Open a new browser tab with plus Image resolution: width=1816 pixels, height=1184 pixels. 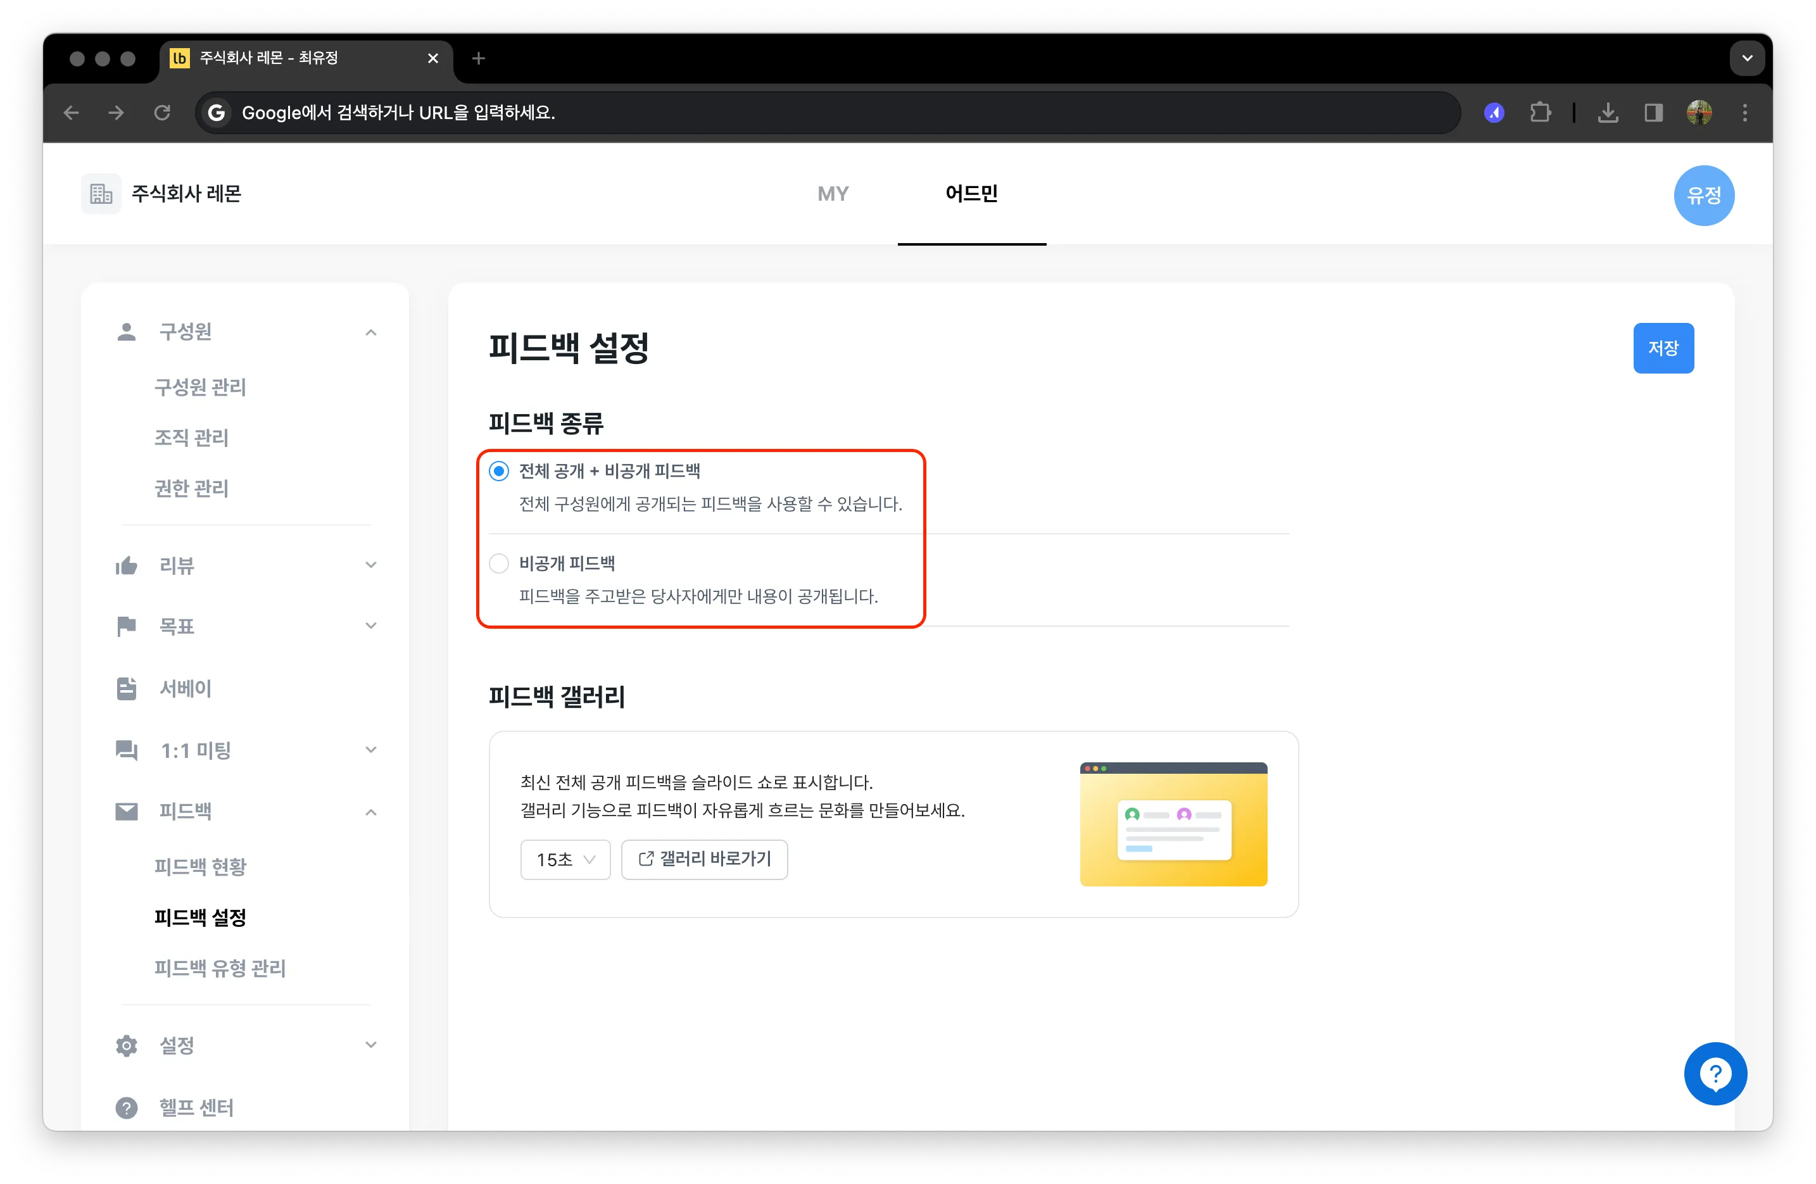479,58
